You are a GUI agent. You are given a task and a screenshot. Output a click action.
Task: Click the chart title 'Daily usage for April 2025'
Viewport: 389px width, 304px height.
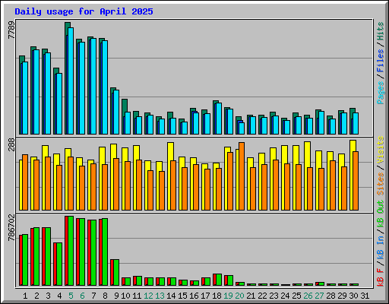pyautogui.click(x=84, y=11)
